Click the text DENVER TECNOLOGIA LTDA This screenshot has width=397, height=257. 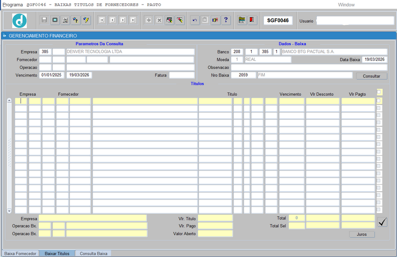click(94, 52)
